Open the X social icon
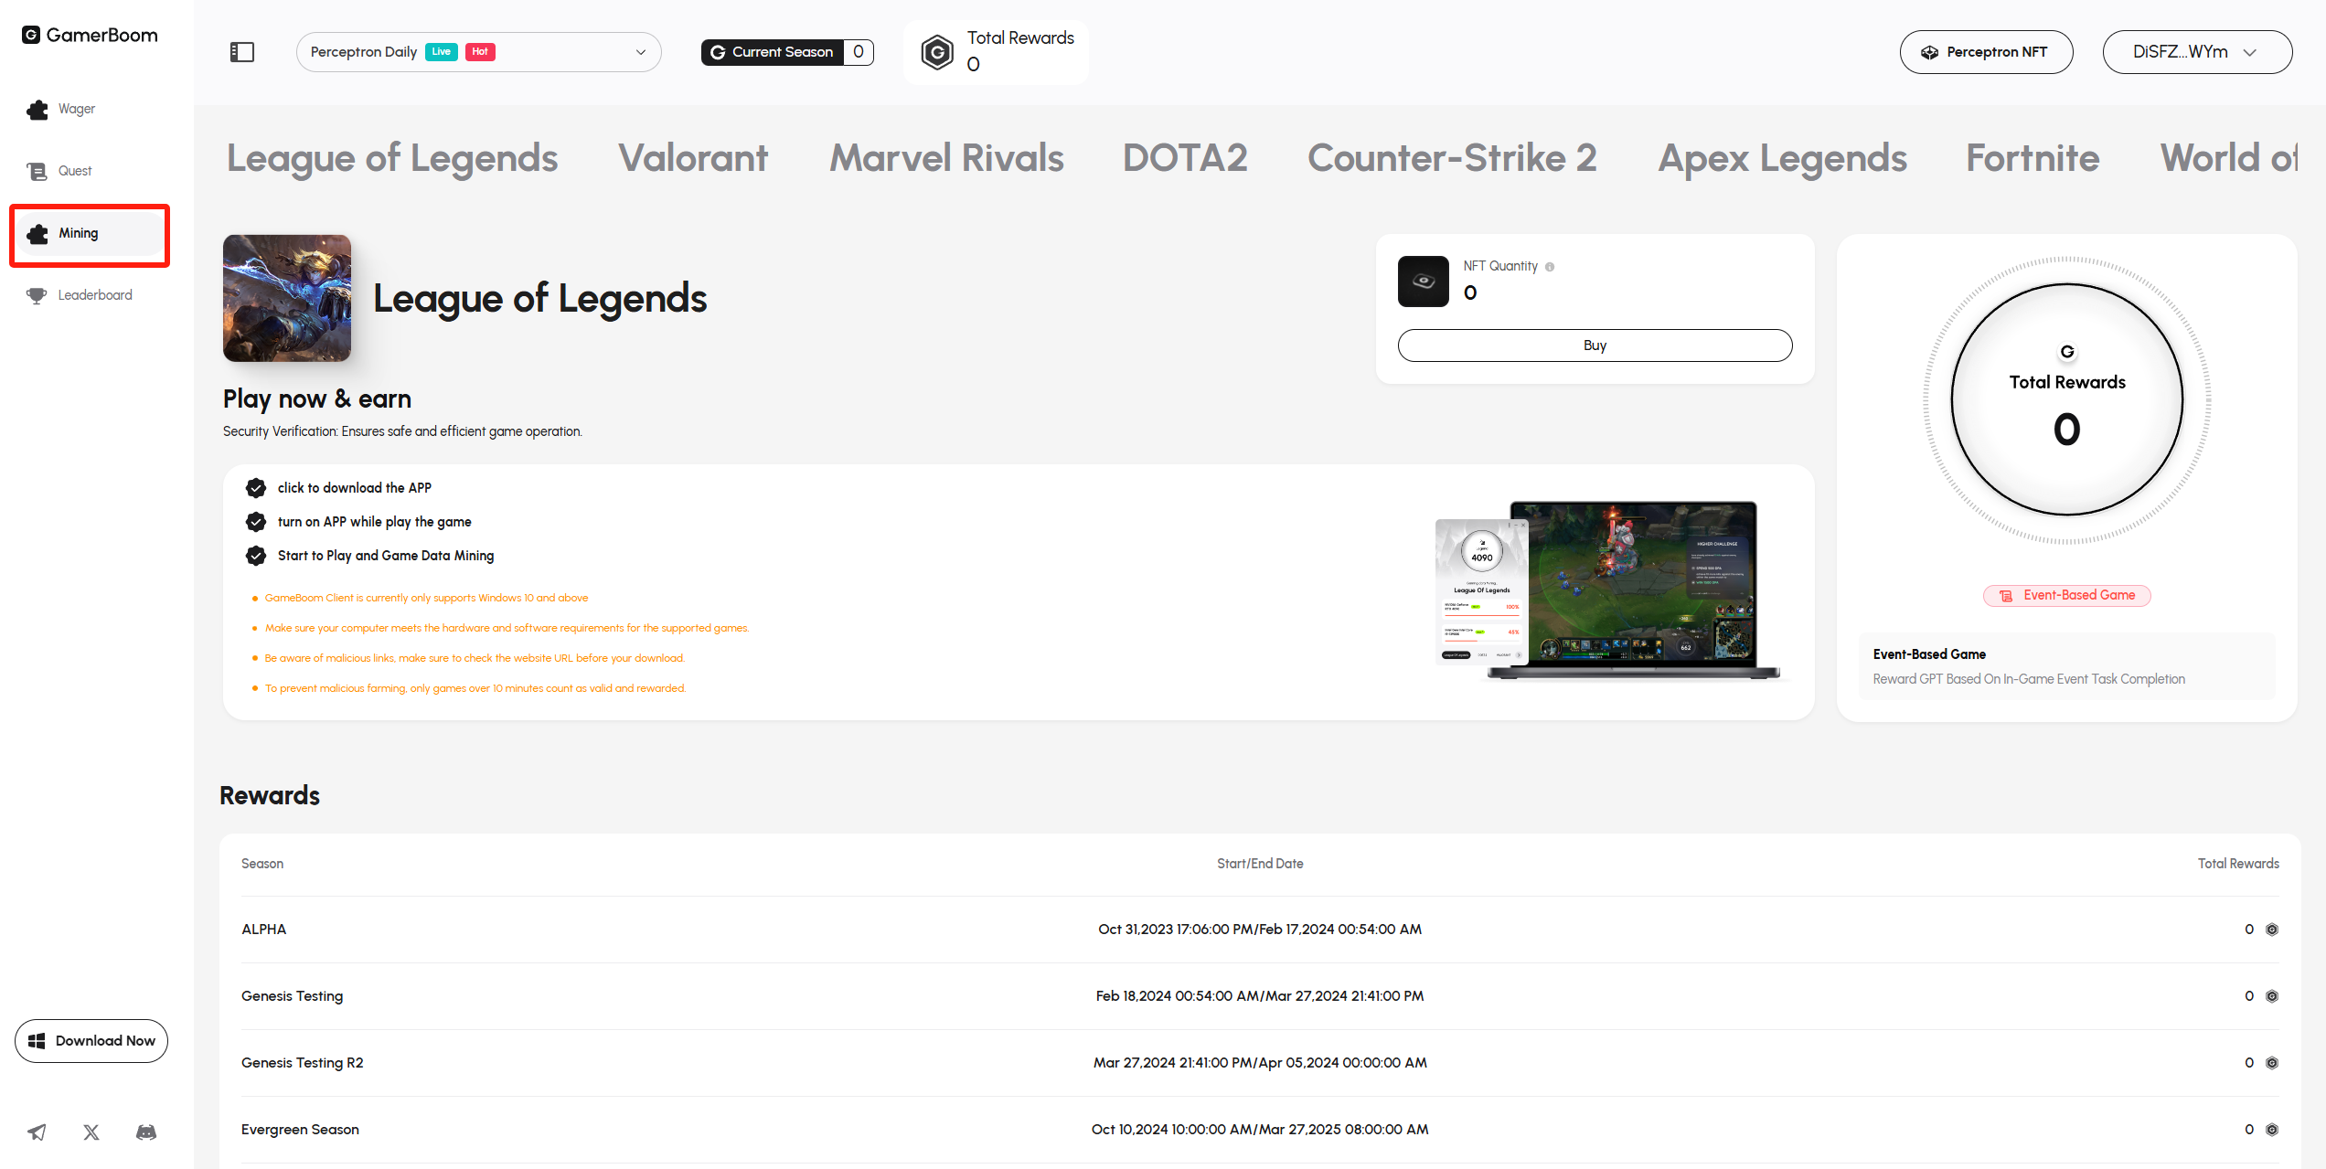This screenshot has height=1169, width=2326. (91, 1132)
